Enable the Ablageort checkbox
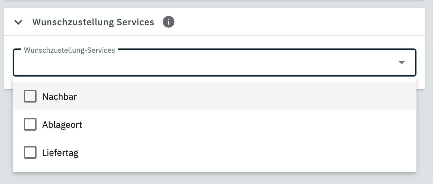This screenshot has width=433, height=184. click(x=30, y=124)
